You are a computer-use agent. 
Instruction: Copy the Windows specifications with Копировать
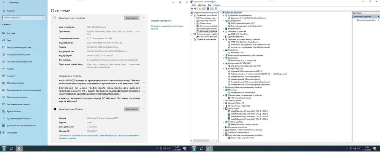point(131,109)
